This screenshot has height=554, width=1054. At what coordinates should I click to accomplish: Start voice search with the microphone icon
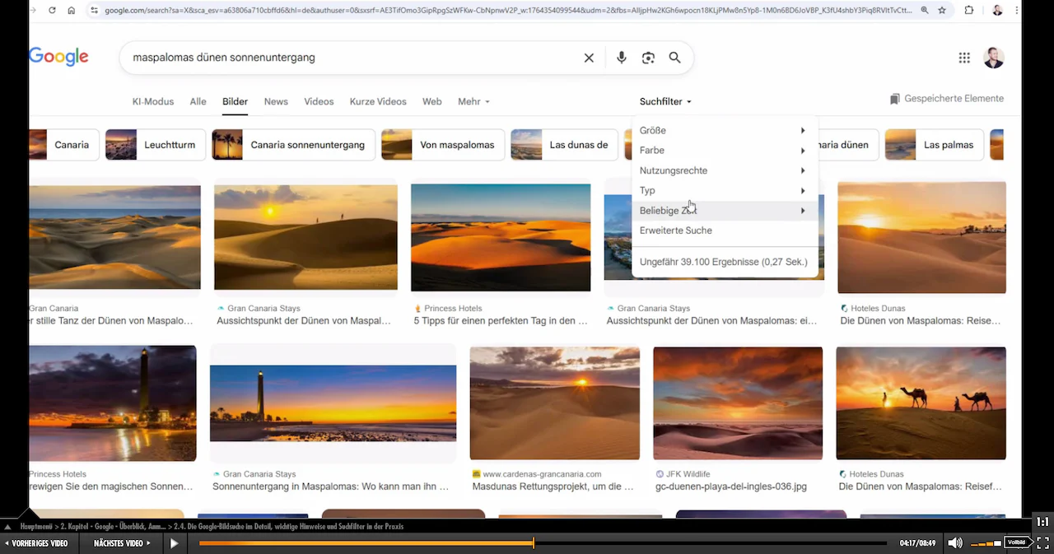pos(622,58)
